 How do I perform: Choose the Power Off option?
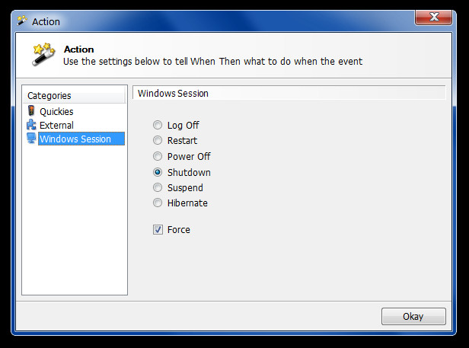click(158, 156)
